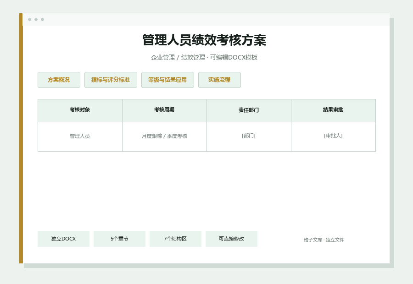The image size is (413, 284).
Task: Switch to 指标与评分标准 tab
Action: click(111, 80)
